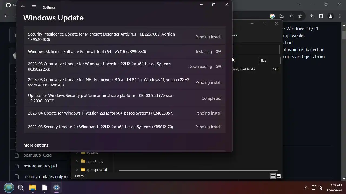
Task: Open the muted volume tray icon
Action: pyautogui.click(x=321, y=188)
